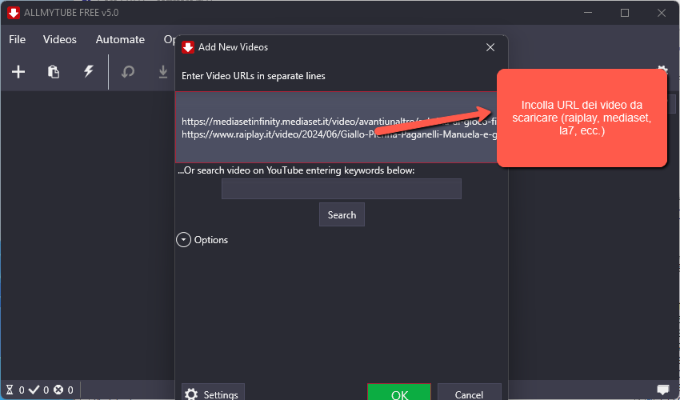Open the Automate menu
Image resolution: width=680 pixels, height=400 pixels.
120,39
